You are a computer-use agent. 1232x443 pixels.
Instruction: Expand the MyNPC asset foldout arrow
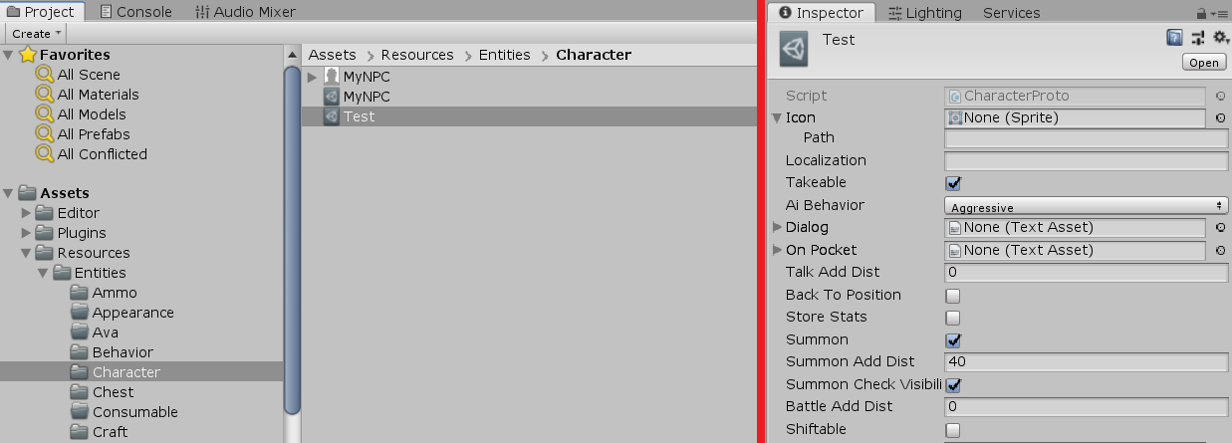312,77
